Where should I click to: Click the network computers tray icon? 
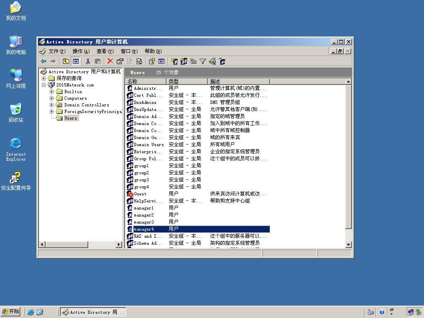(x=411, y=312)
